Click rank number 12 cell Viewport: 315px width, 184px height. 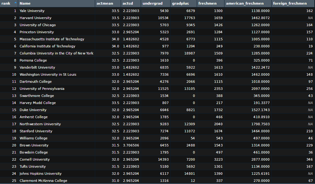point(14,89)
